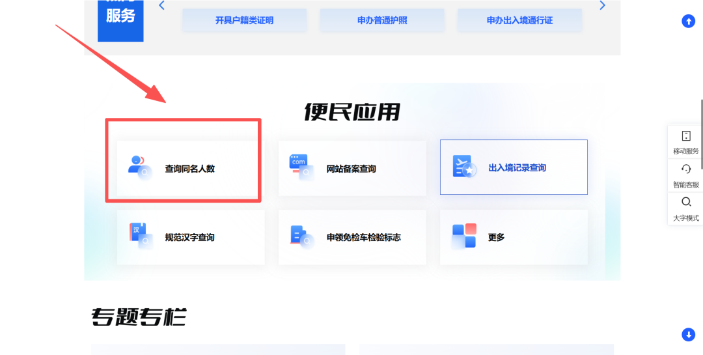Enable 大字模式 magnifier icon in sidebar
The height and width of the screenshot is (355, 703).
(686, 202)
